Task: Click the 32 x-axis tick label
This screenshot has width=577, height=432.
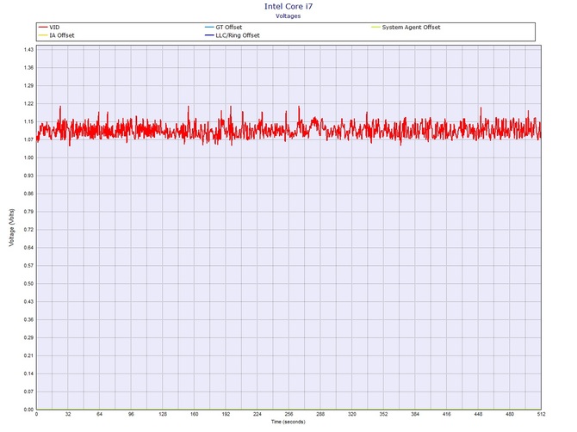Action: (68, 414)
